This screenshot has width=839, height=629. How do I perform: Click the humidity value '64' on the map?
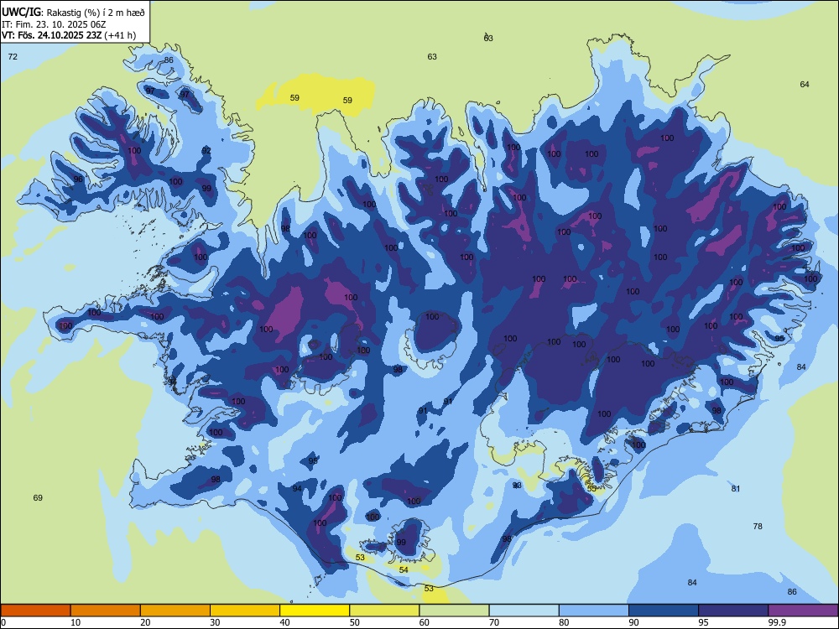point(805,84)
